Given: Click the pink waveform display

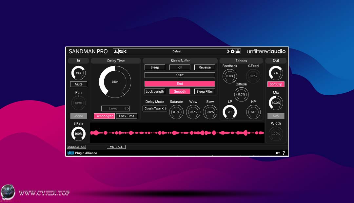Looking at the screenshot, I should [x=177, y=133].
